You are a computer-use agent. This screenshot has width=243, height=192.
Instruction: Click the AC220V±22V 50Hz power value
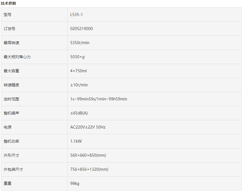point(88,127)
